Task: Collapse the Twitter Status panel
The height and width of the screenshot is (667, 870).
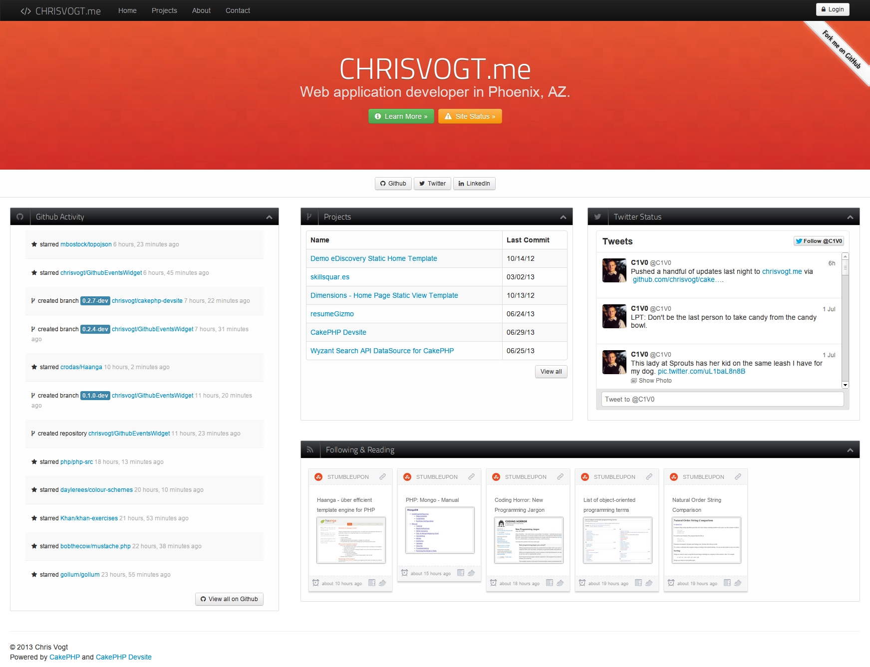Action: (850, 217)
